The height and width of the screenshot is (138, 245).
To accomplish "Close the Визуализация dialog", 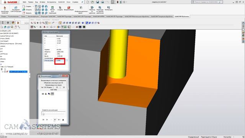I will [x=65, y=76].
